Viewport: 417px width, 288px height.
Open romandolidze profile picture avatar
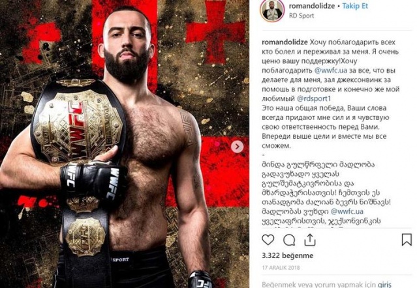[x=272, y=10]
